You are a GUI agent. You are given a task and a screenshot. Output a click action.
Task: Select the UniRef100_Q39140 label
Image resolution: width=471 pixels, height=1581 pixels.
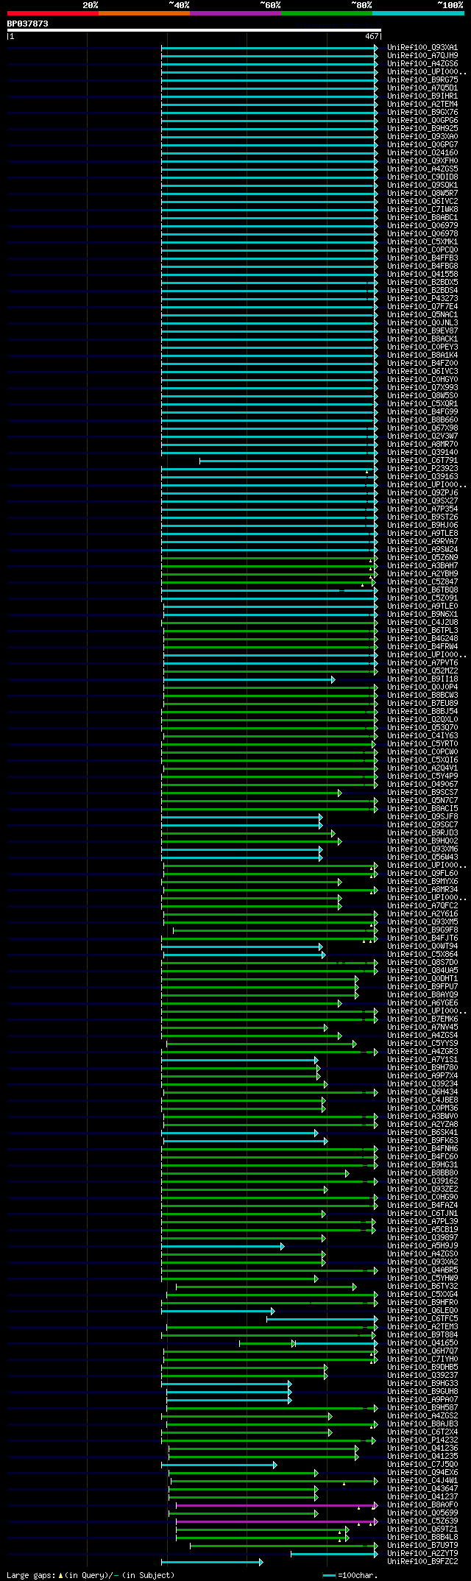click(x=422, y=453)
